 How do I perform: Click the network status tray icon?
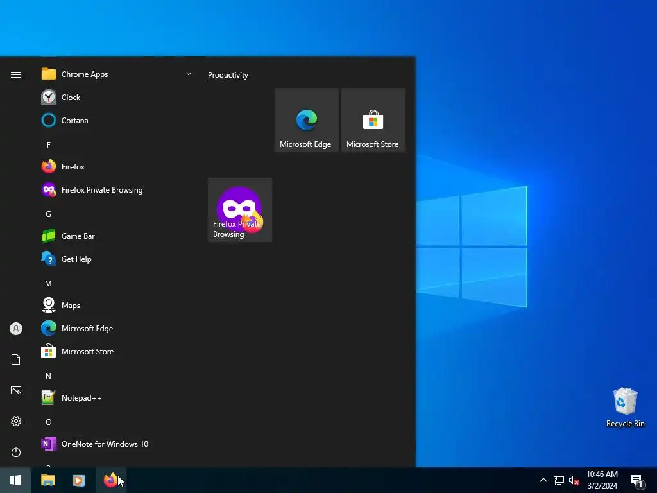coord(559,480)
